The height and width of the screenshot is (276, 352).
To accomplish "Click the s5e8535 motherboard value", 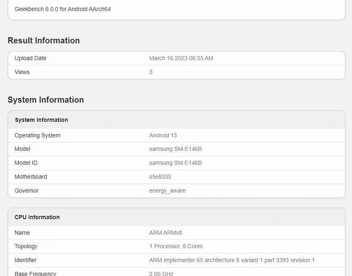I will (160, 177).
